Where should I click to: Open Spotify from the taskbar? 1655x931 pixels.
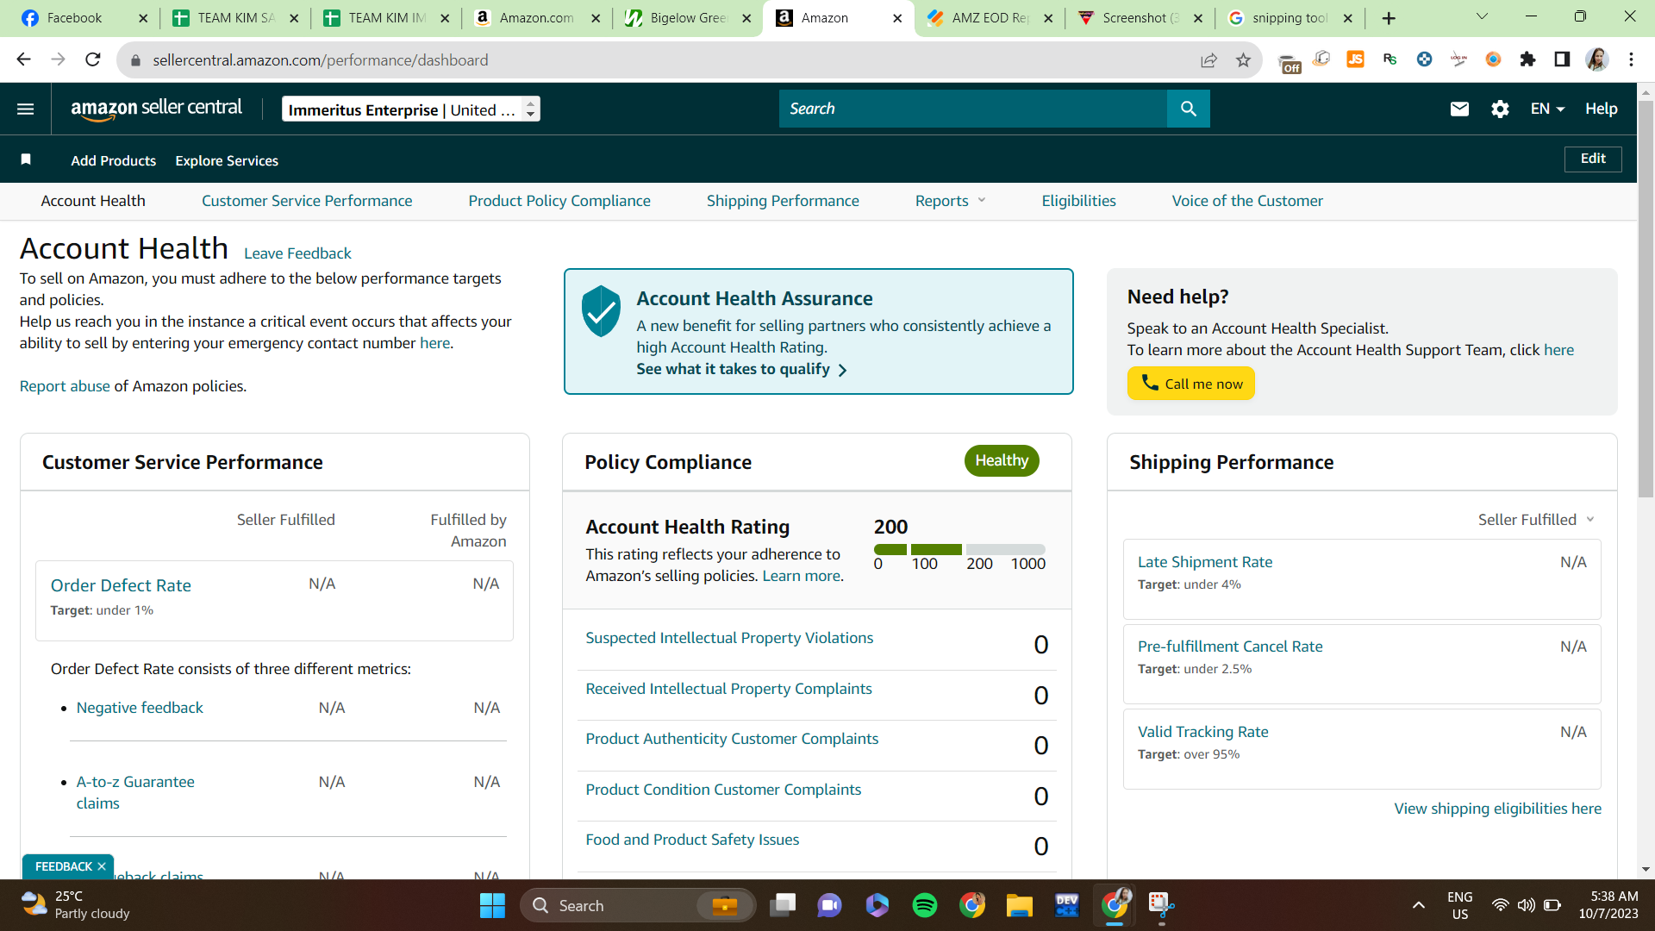click(925, 905)
